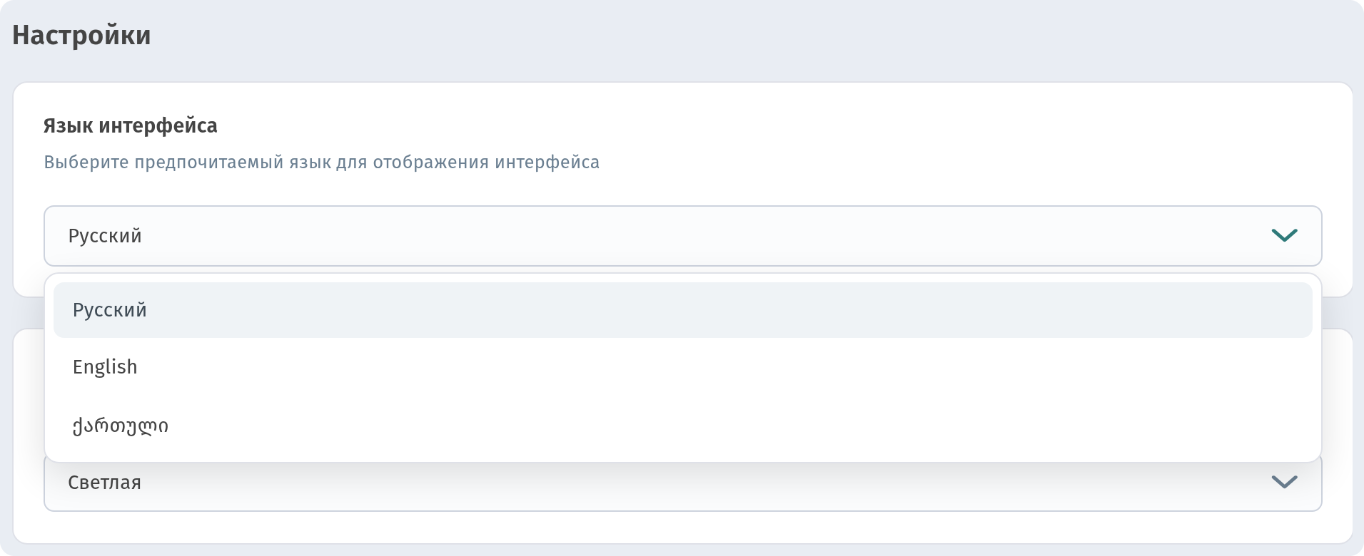The width and height of the screenshot is (1364, 556).
Task: Click the language select box showing Русский
Action: tap(682, 236)
